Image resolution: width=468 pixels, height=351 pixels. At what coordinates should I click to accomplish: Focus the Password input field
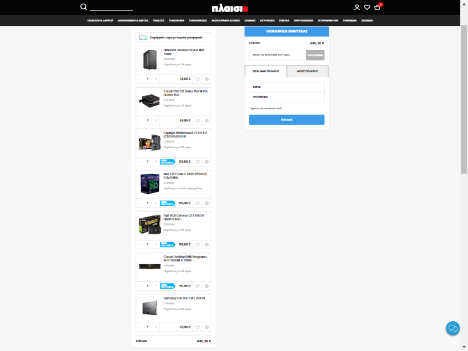point(287,97)
